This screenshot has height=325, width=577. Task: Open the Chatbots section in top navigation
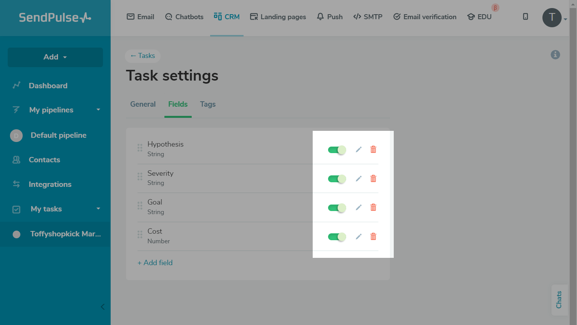tap(184, 17)
